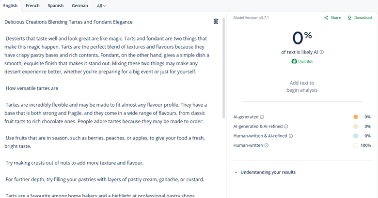Open info for AI-generated & AI-refined
Screen dimensions: 378x198
285,127
